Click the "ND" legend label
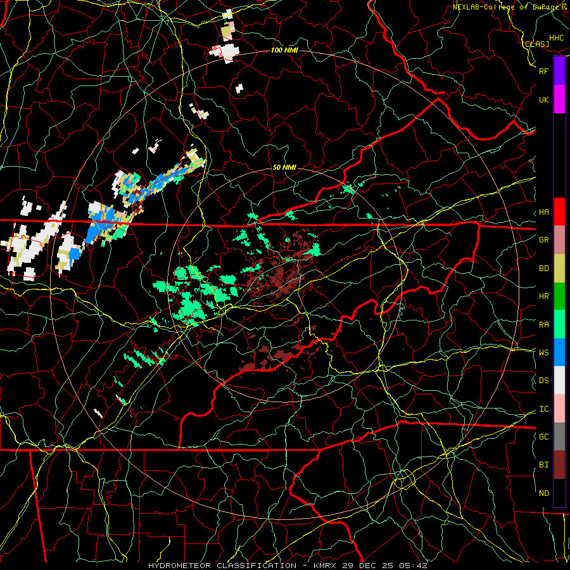This screenshot has width=570, height=570. (x=543, y=493)
